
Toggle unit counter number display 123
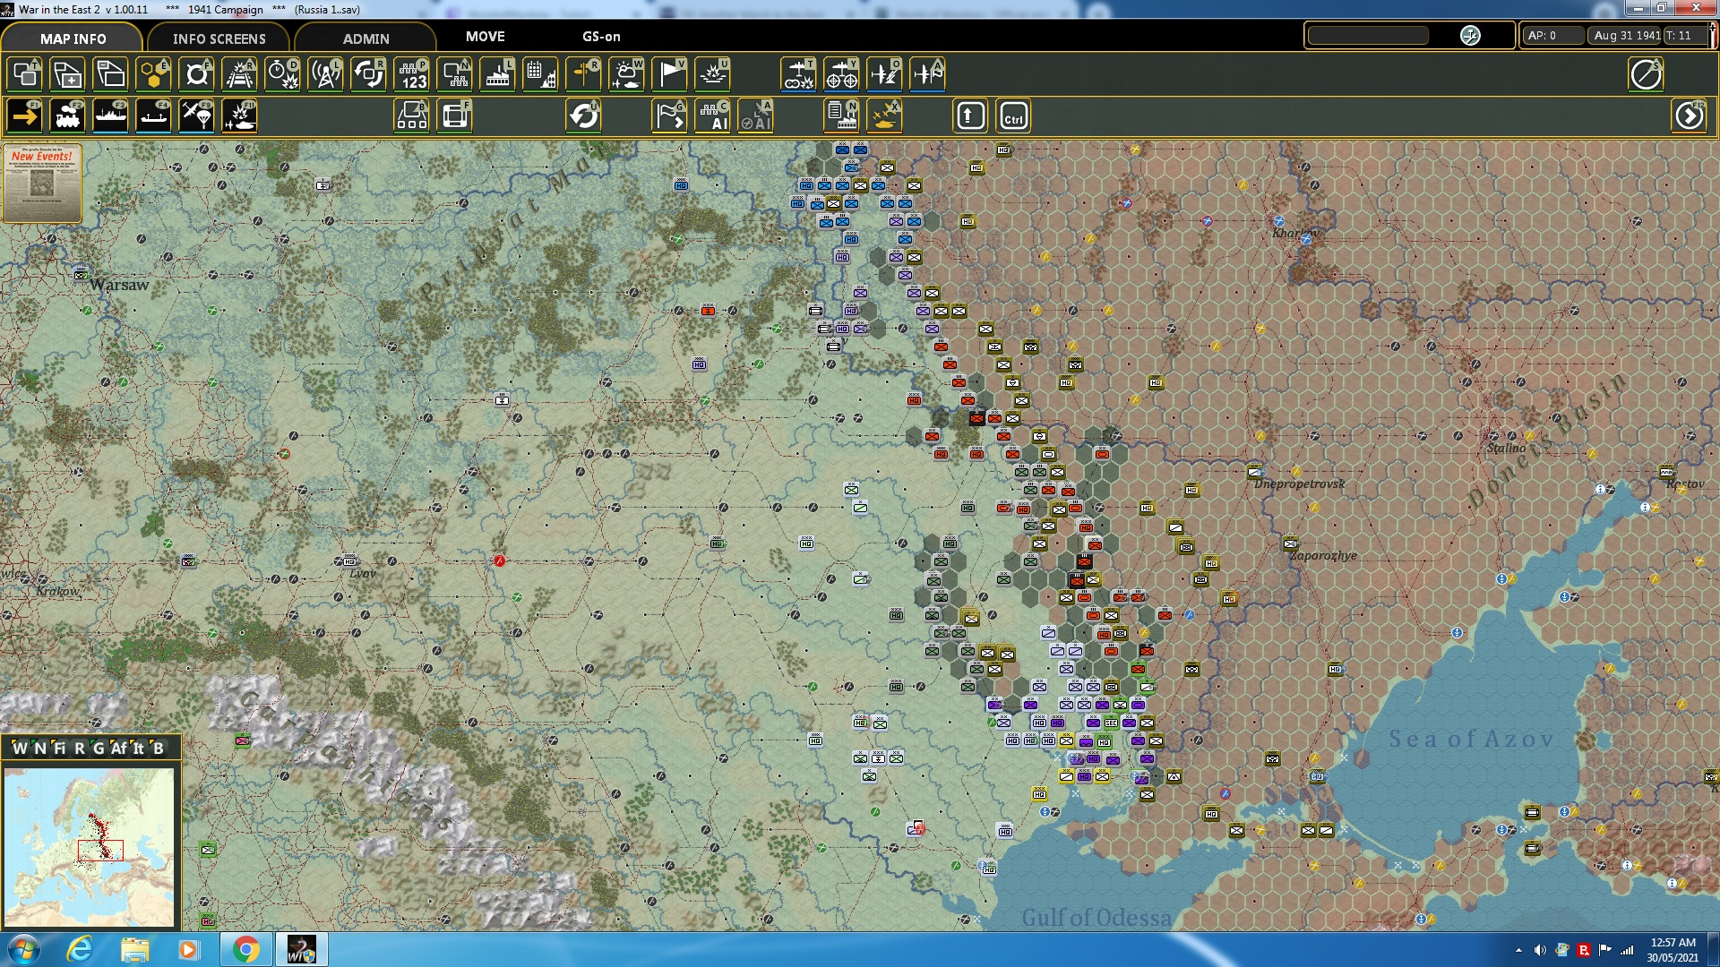point(412,74)
